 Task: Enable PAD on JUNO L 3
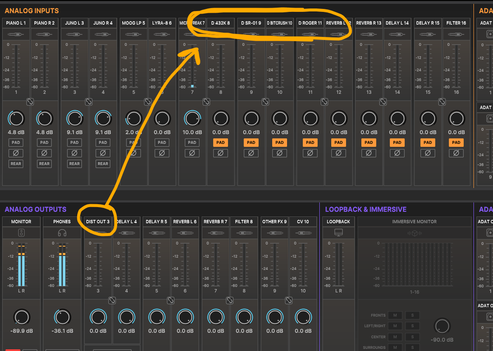75,142
